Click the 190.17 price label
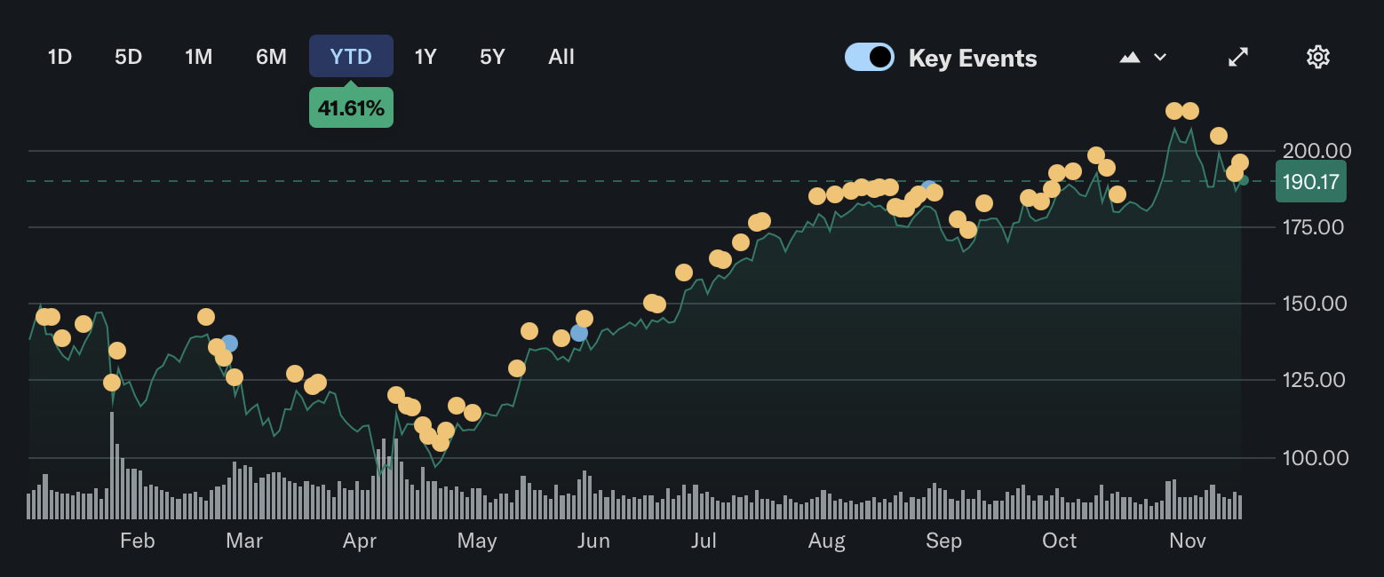The width and height of the screenshot is (1384, 577). pos(1310,181)
